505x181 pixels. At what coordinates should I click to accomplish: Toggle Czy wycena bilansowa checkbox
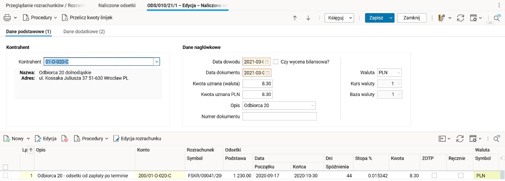(x=276, y=62)
